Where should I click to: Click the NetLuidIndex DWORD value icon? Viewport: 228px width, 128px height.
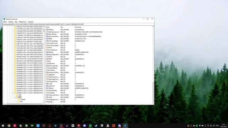(x=47, y=34)
